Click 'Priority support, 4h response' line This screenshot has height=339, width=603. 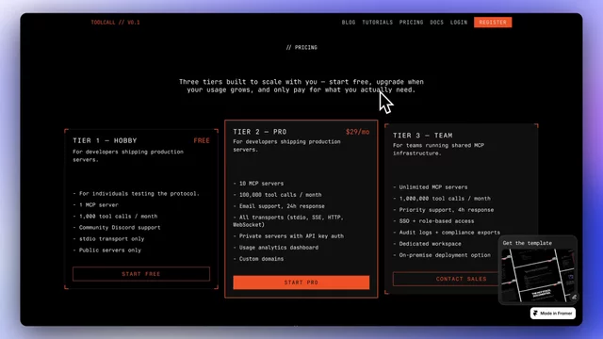(444, 210)
